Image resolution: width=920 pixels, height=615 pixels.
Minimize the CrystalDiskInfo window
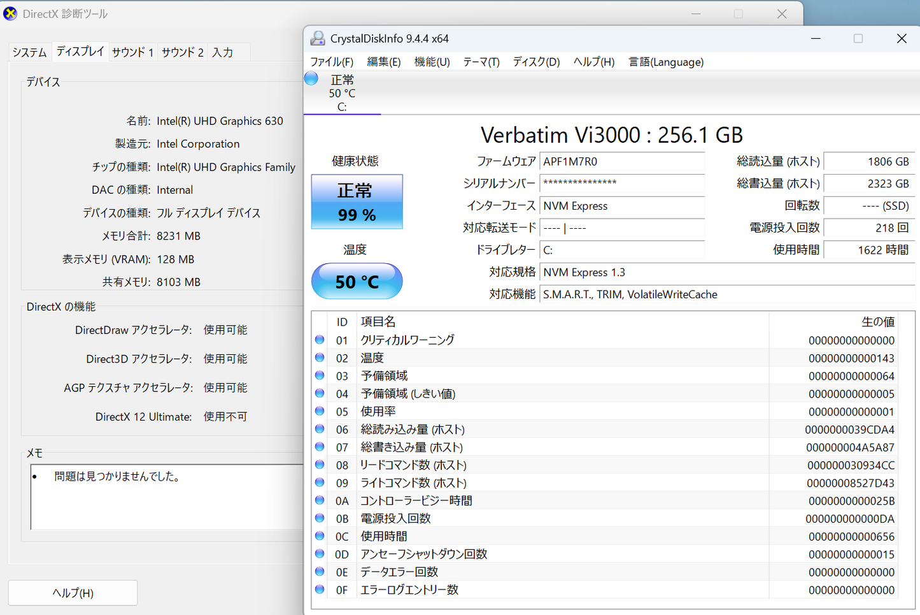(x=816, y=39)
